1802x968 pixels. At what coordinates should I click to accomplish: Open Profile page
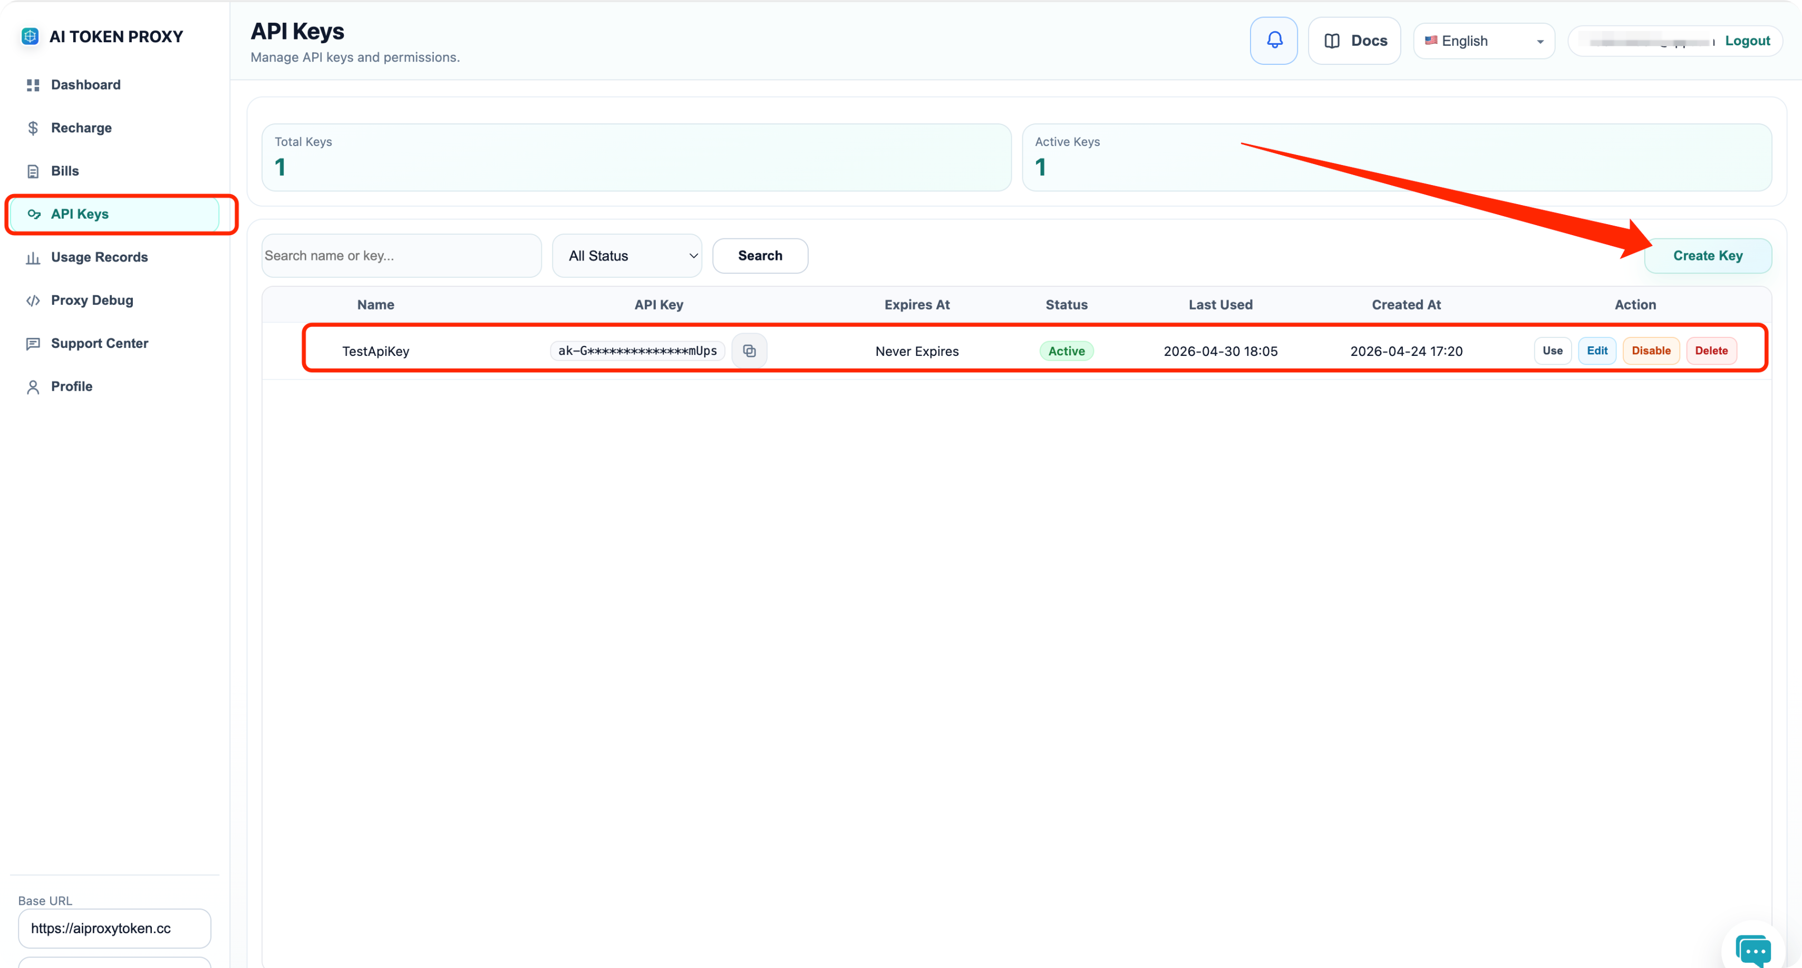pos(115,387)
